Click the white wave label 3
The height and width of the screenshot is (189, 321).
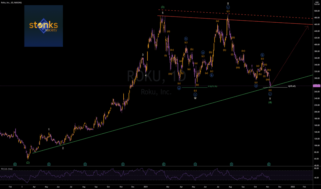pyautogui.click(x=143, y=55)
